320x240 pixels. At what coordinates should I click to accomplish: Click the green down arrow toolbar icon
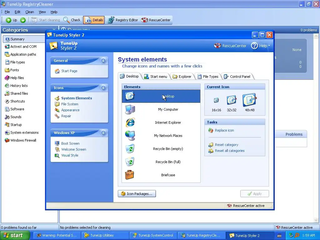click(23, 20)
